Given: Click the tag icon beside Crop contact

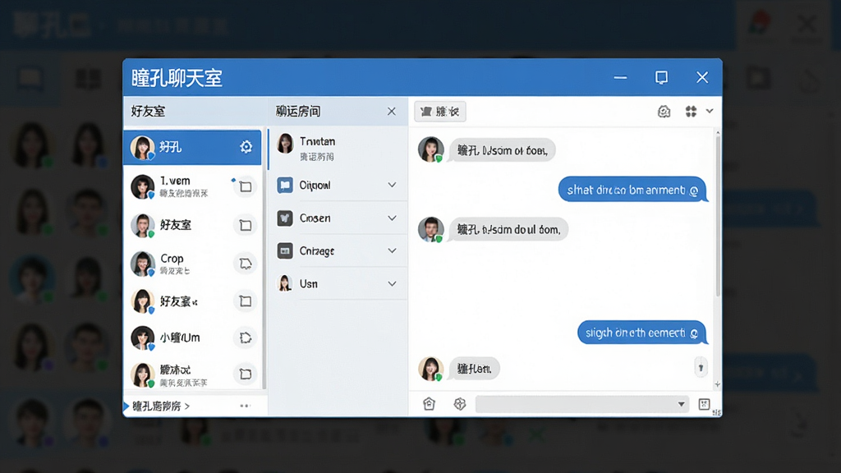Looking at the screenshot, I should point(246,264).
